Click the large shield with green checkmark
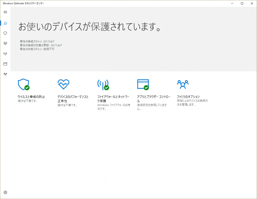Screen dimensions: 257x199 click(x=24, y=84)
